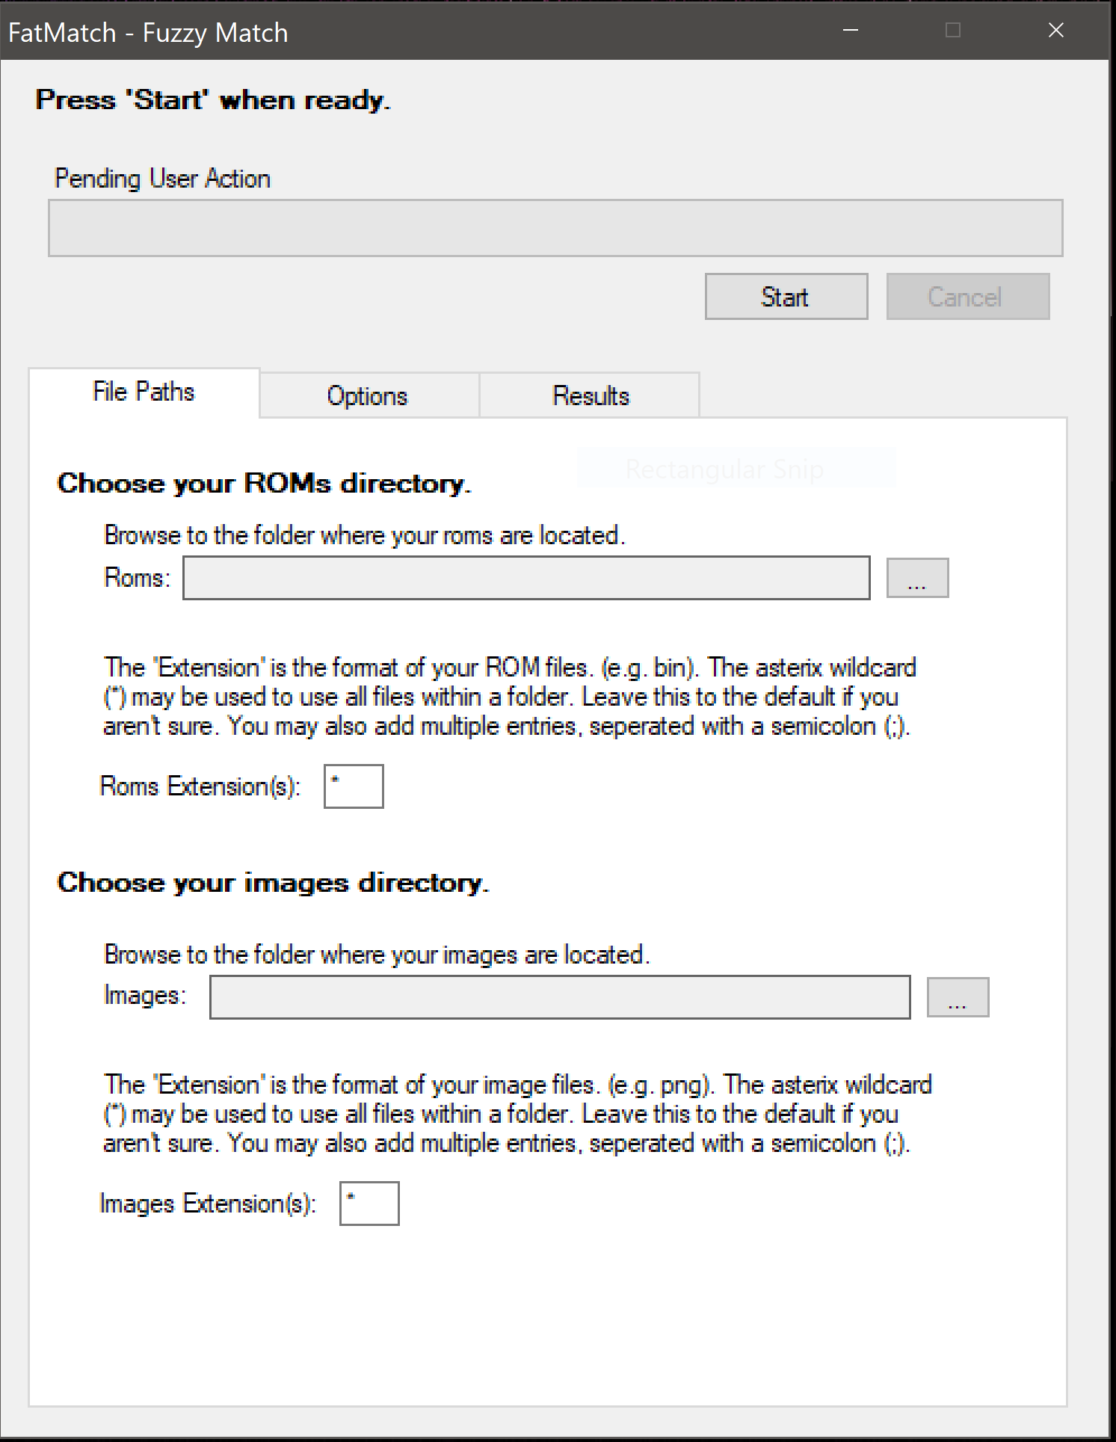Click the disabled maximize window icon
Screen dimensions: 1116x1442
tap(953, 30)
